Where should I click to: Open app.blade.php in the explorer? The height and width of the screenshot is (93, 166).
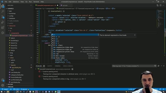[20, 67]
